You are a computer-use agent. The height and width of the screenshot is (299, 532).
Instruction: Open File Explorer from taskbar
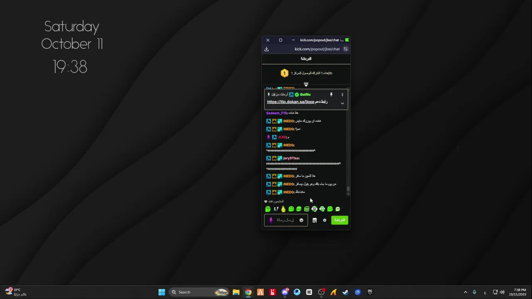(x=236, y=292)
